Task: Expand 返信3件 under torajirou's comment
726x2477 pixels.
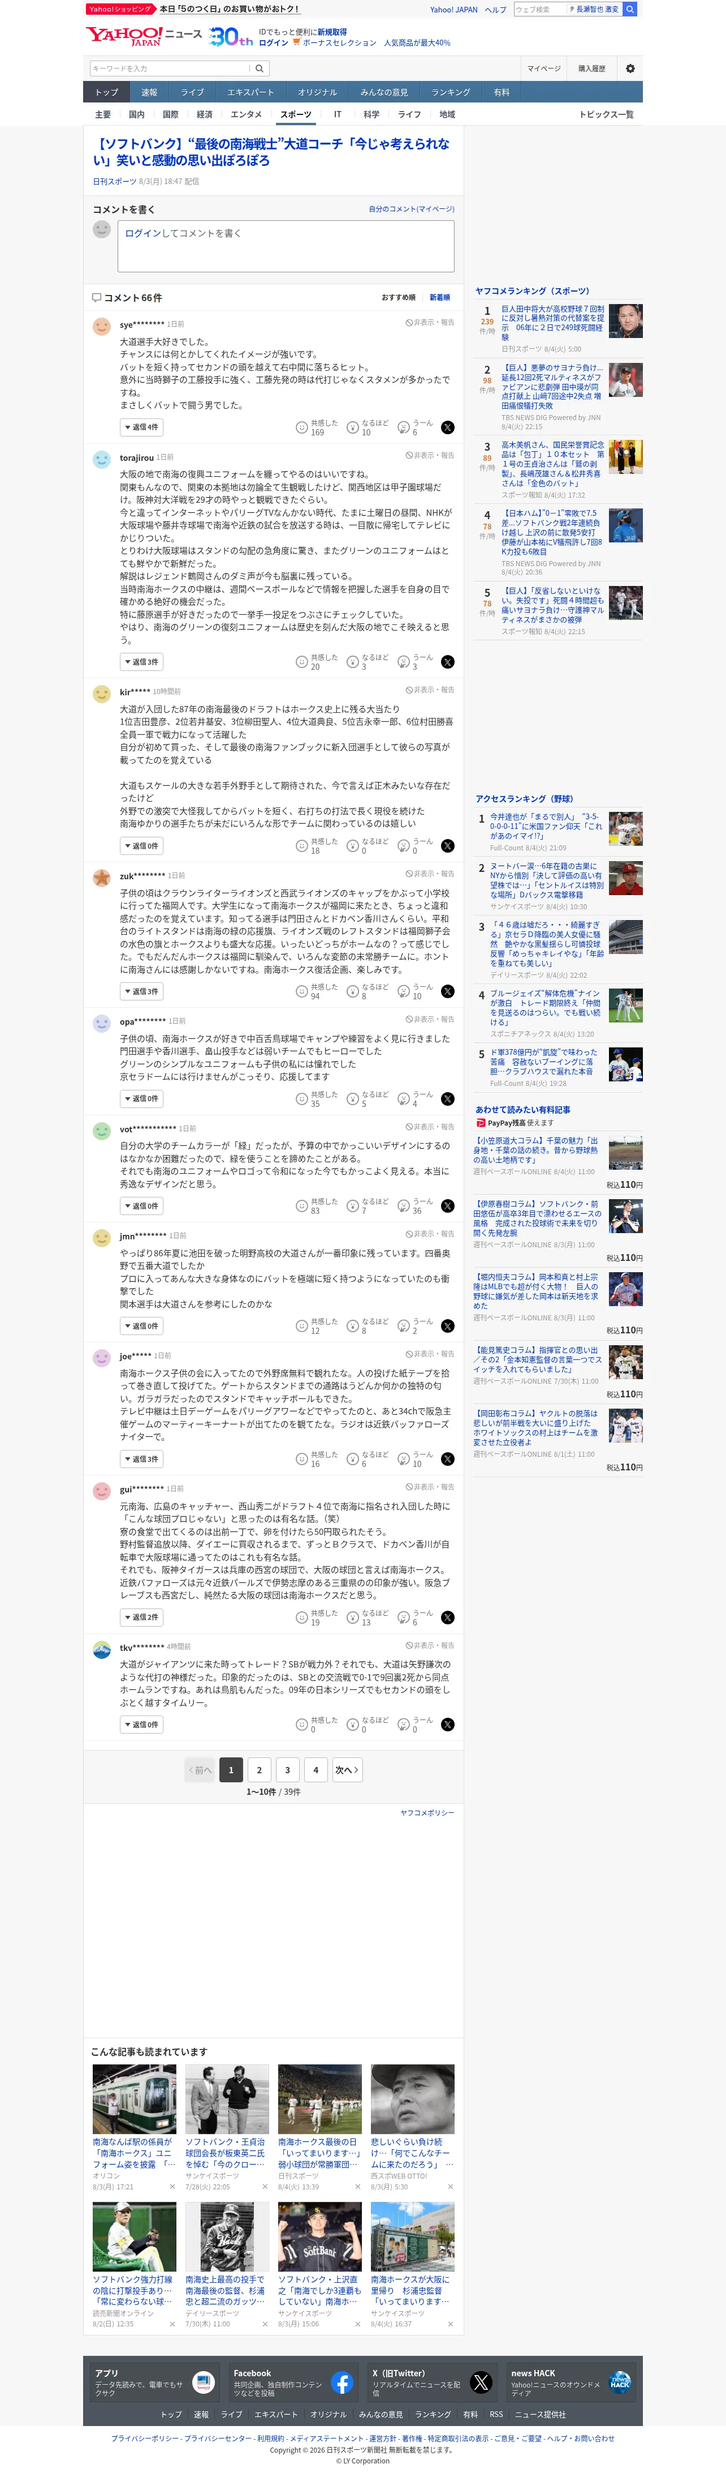Action: coord(141,661)
